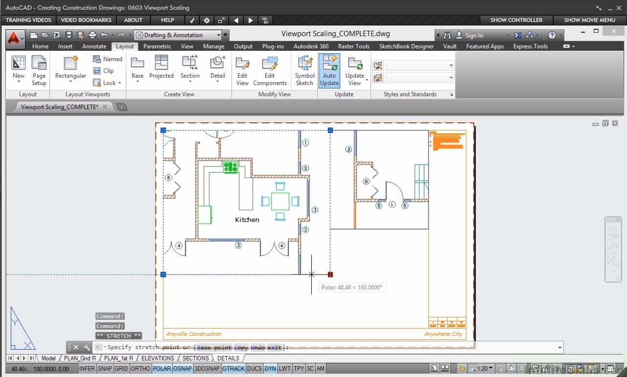Click the HELP button in player bar

(x=168, y=20)
